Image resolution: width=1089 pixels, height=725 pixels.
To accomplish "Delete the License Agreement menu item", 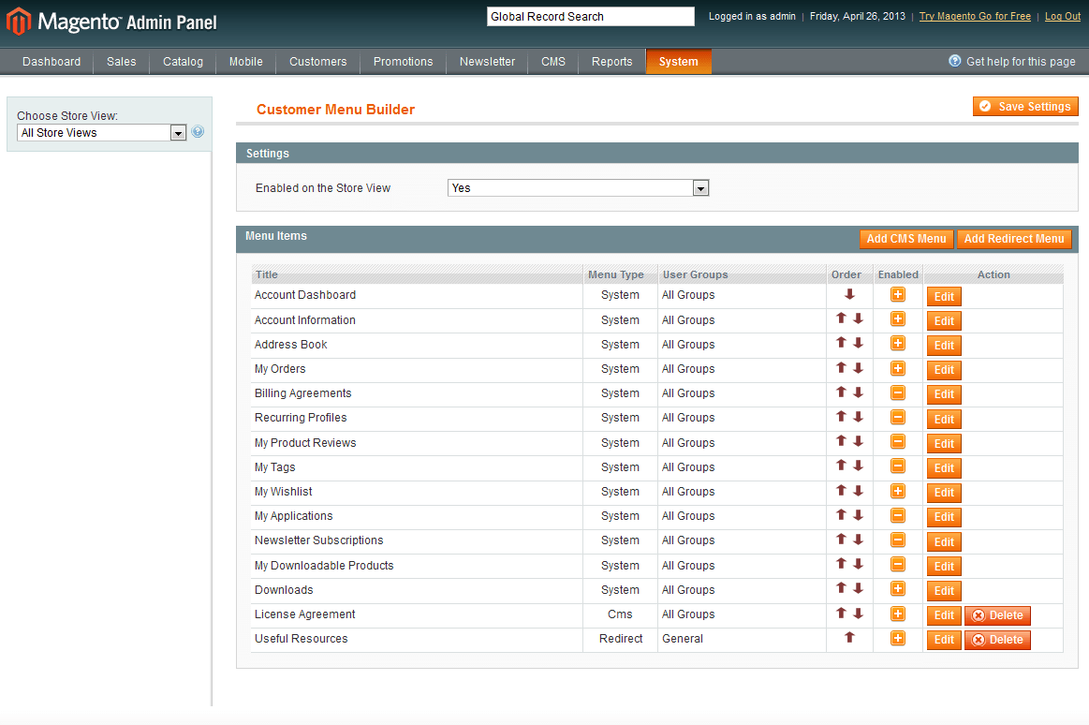I will point(997,615).
